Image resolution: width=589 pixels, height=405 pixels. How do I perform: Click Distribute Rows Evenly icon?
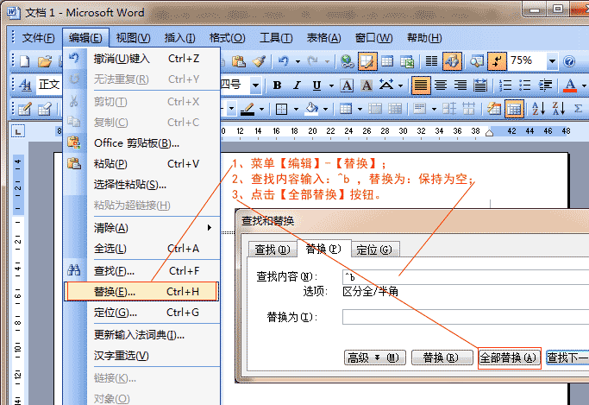click(449, 109)
